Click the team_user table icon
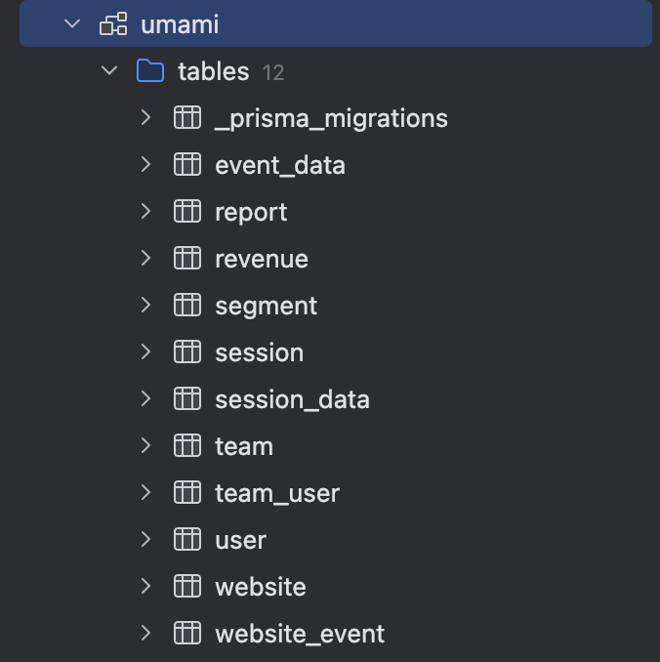This screenshot has height=662, width=660. click(x=186, y=493)
